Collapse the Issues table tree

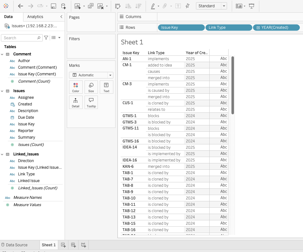coord(2,91)
